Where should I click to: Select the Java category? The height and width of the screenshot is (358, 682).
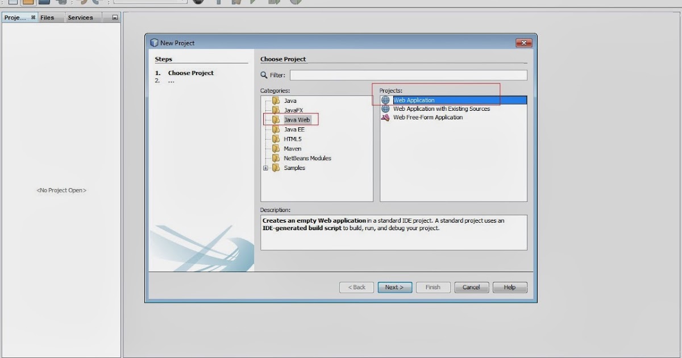click(290, 101)
